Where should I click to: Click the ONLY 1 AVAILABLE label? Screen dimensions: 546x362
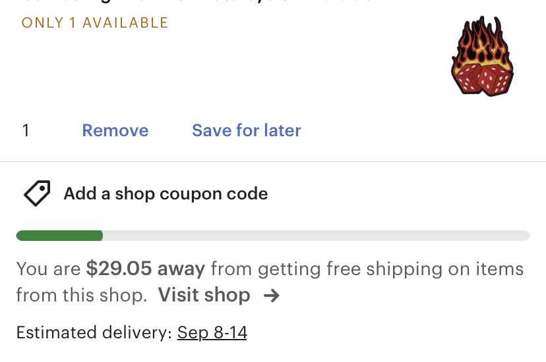click(x=95, y=23)
